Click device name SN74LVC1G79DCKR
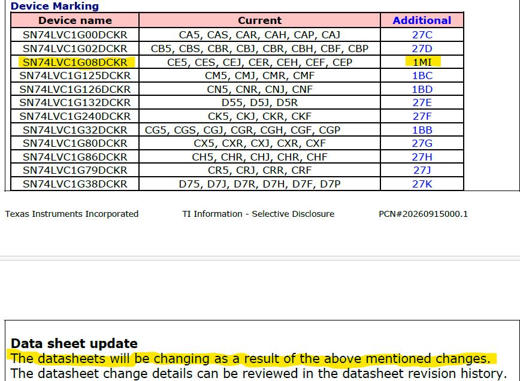Image resolution: width=520 pixels, height=381 pixels. pyautogui.click(x=75, y=170)
